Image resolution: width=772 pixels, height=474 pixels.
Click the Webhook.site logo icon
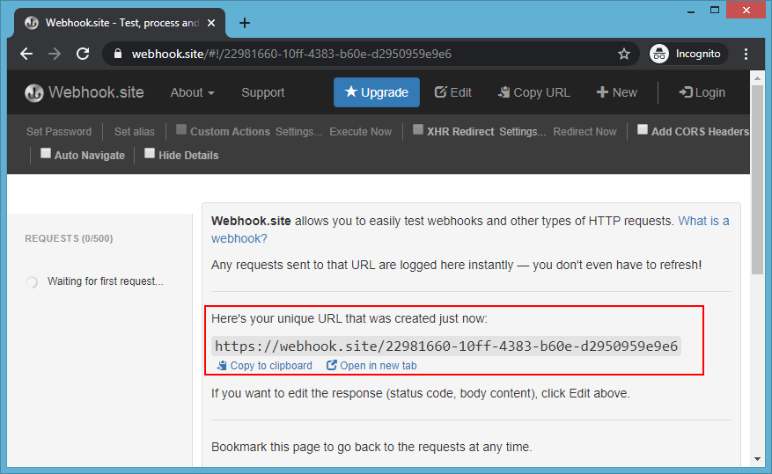pyautogui.click(x=34, y=92)
